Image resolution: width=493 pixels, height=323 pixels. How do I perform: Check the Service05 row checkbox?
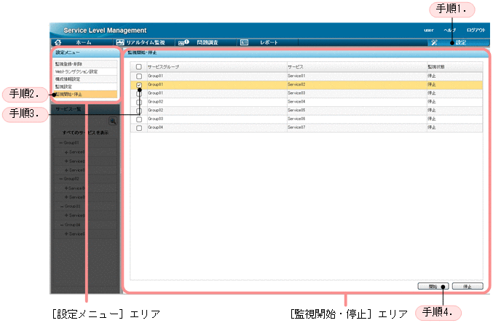point(139,111)
